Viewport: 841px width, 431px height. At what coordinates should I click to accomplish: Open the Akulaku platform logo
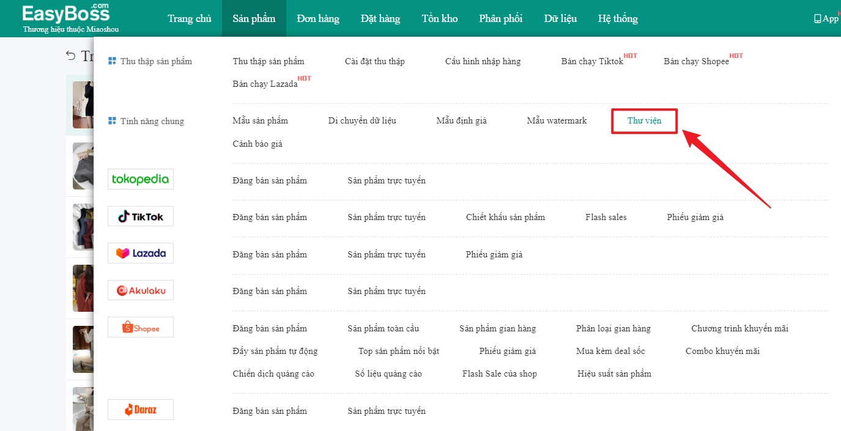point(141,290)
